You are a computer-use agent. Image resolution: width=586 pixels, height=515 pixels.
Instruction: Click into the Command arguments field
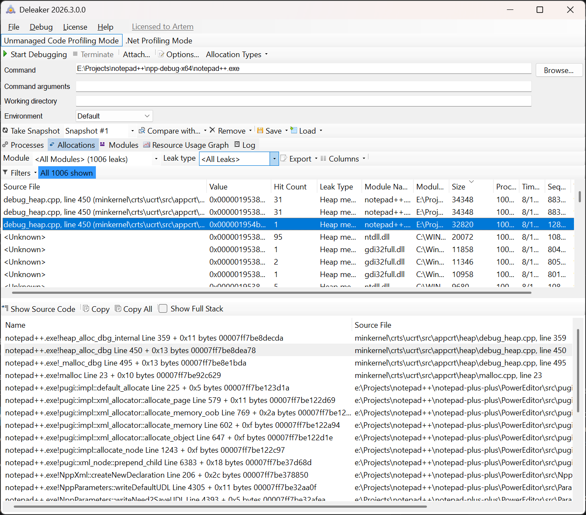tap(304, 86)
